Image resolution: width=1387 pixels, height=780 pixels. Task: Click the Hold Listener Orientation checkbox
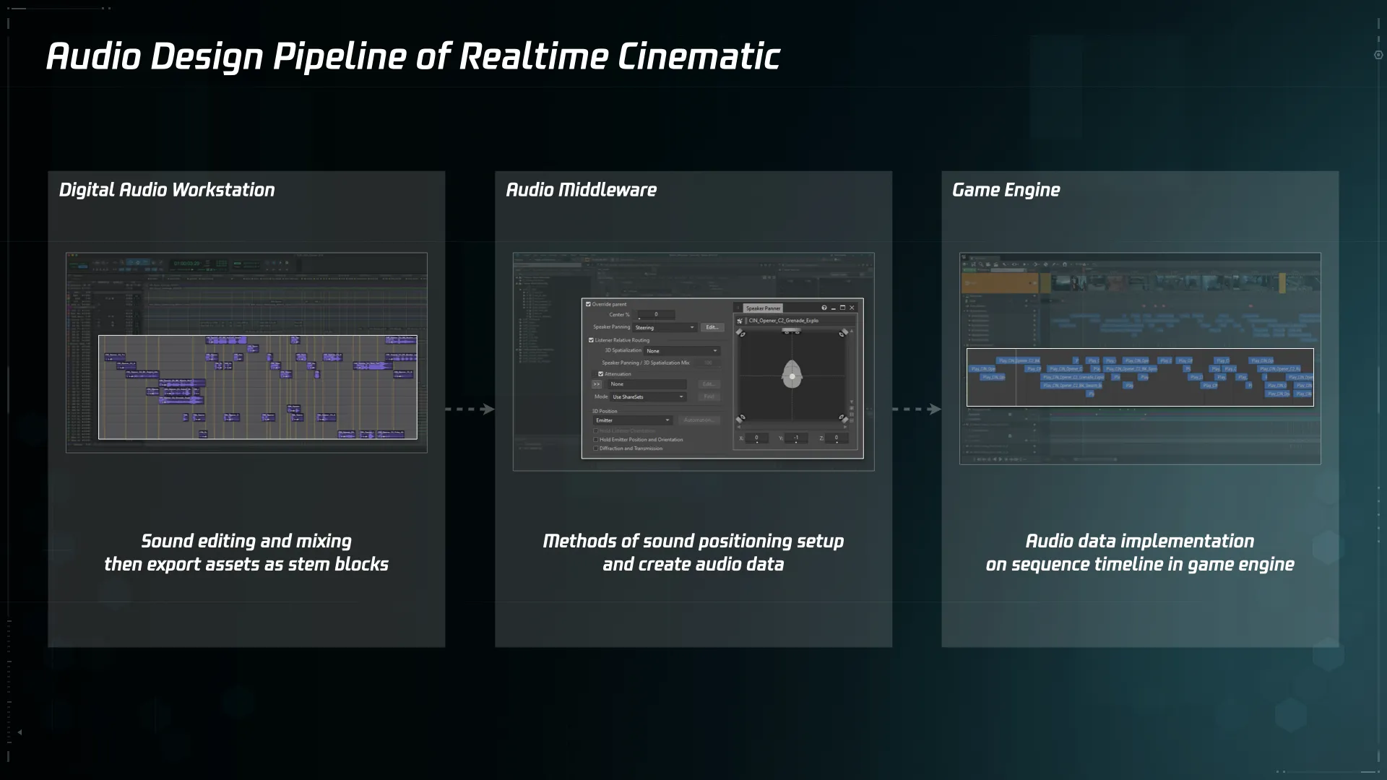point(595,431)
